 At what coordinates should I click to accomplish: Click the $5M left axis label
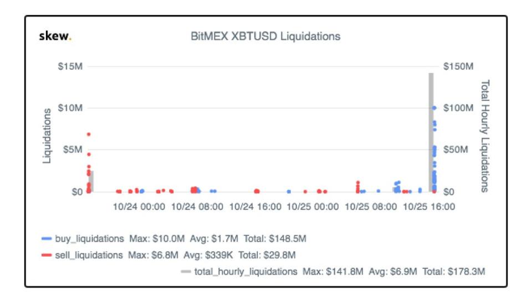tap(73, 150)
